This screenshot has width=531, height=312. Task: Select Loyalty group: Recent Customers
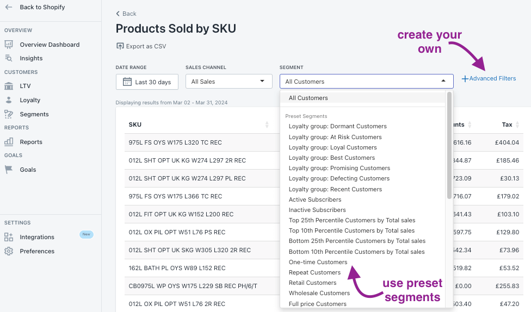pyautogui.click(x=335, y=189)
